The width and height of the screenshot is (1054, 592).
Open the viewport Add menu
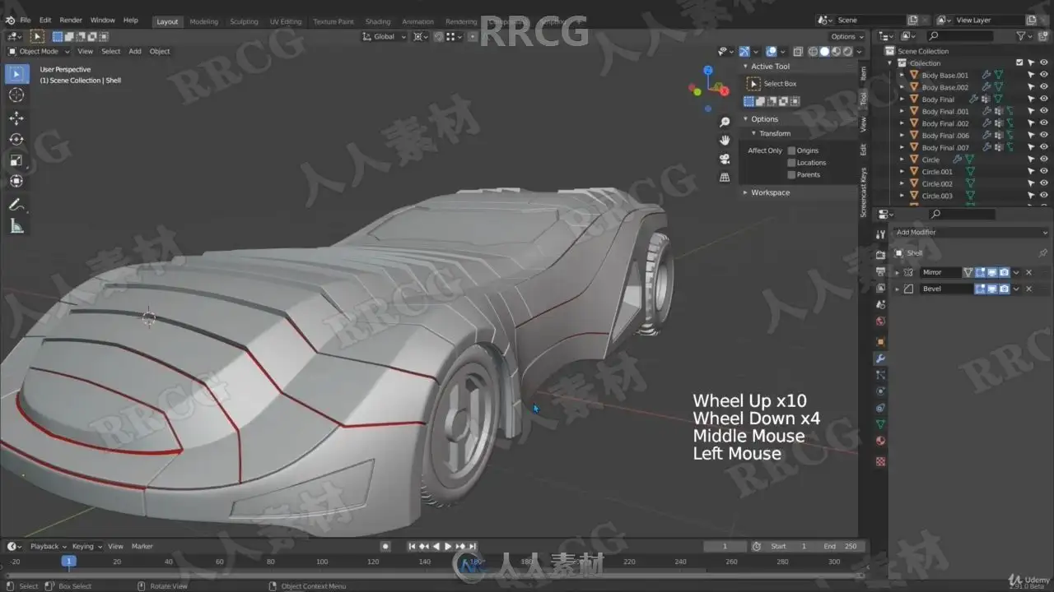[135, 51]
